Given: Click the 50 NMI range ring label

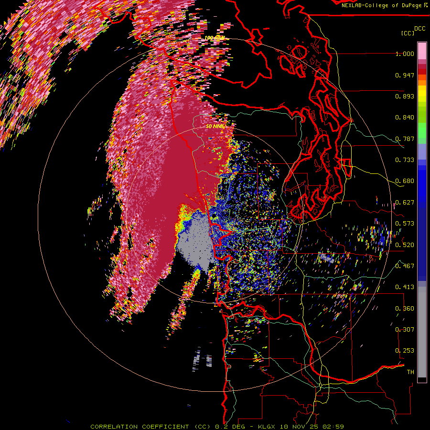Looking at the screenshot, I should pos(215,126).
